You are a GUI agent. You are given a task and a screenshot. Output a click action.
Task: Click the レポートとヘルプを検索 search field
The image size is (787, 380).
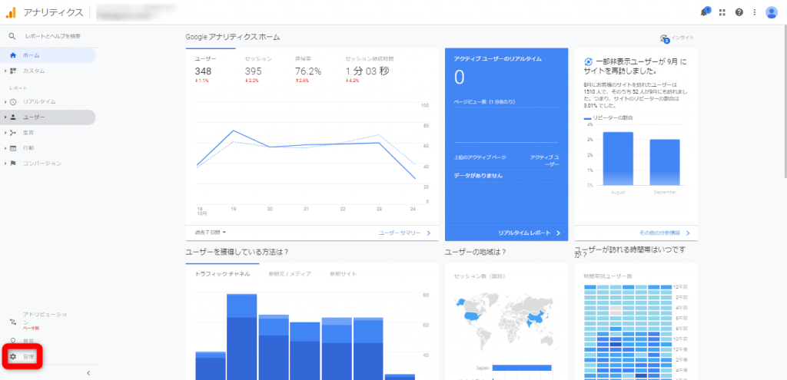[53, 36]
